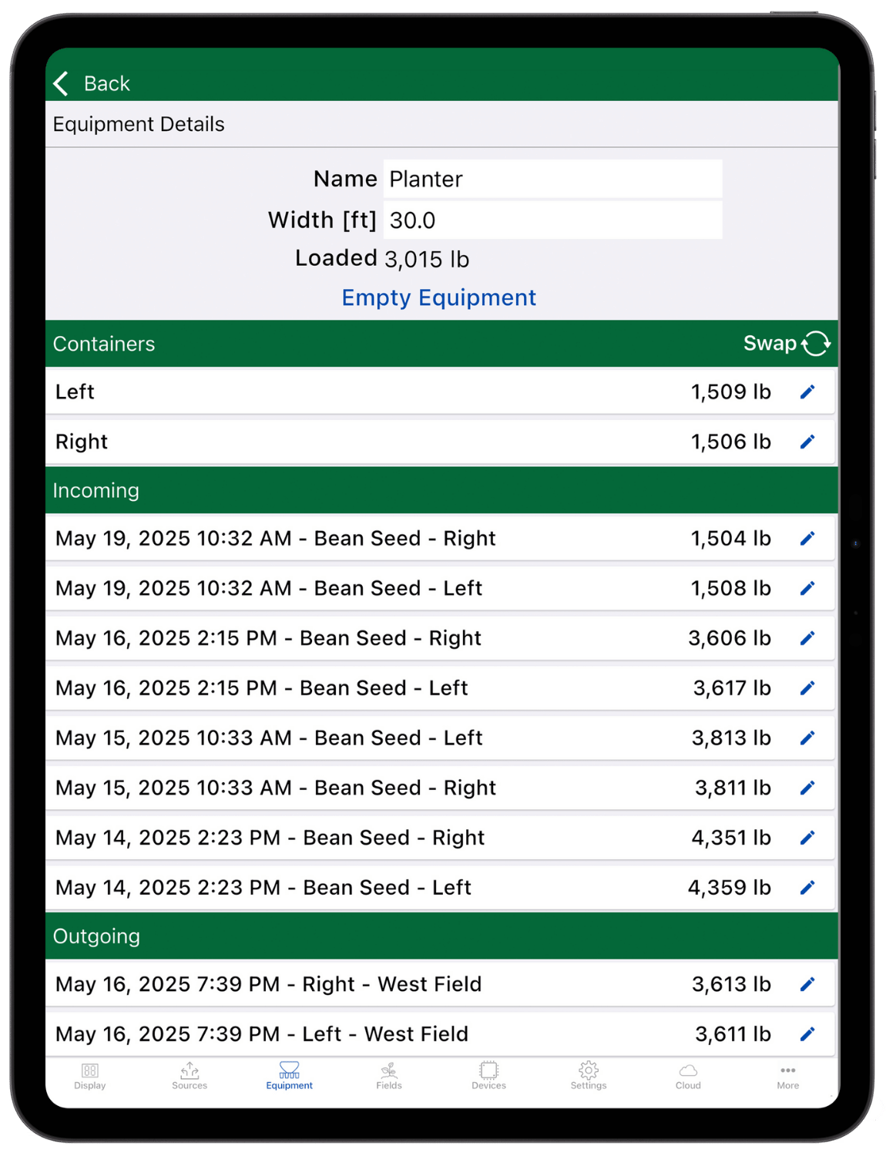Open the Display tab icon
This screenshot has height=1156, width=886.
(90, 1071)
